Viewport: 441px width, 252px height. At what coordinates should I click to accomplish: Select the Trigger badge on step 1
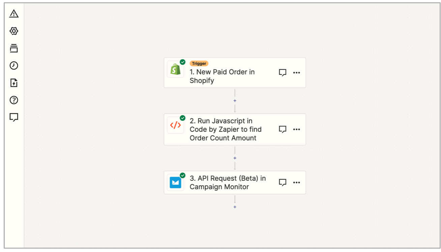(x=199, y=64)
